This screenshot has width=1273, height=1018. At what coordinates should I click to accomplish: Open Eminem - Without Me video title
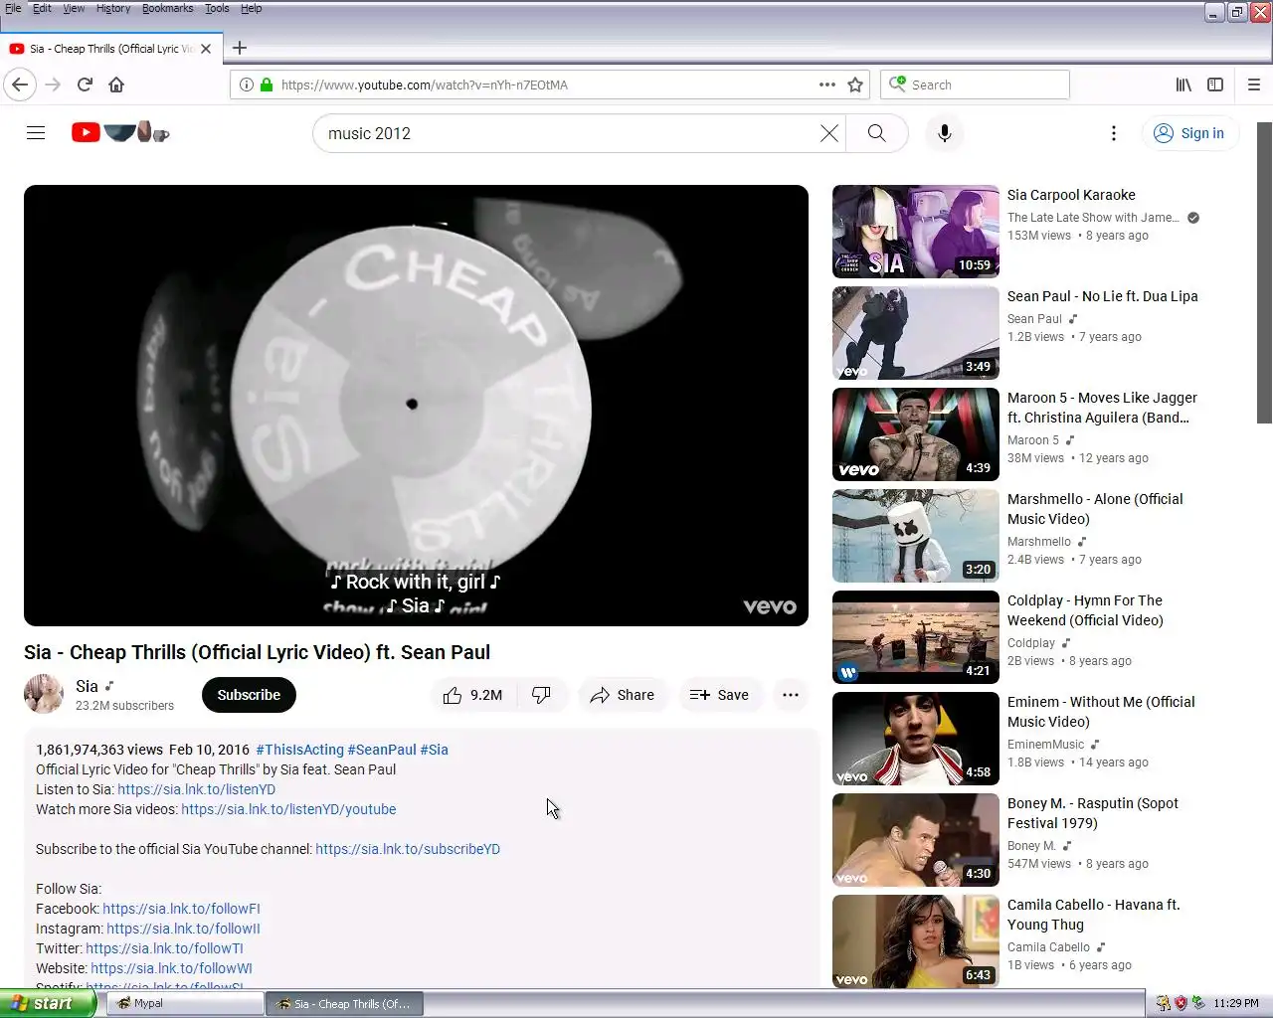(1101, 712)
